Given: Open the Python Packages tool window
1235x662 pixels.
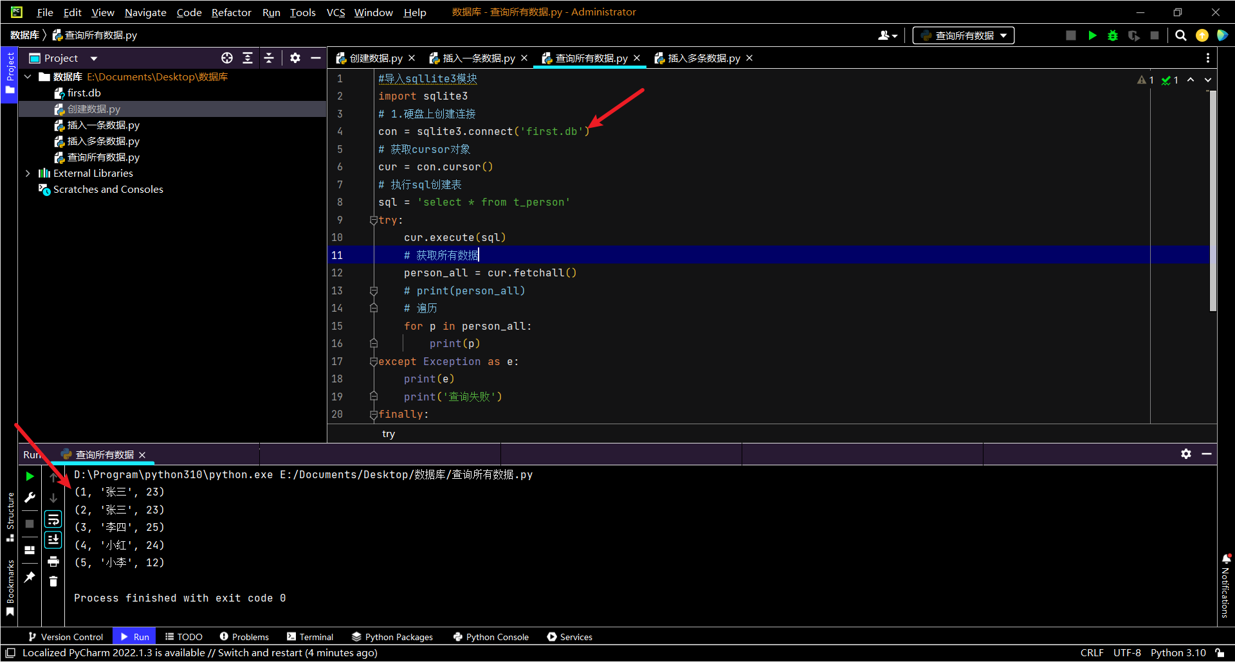Looking at the screenshot, I should tap(392, 637).
